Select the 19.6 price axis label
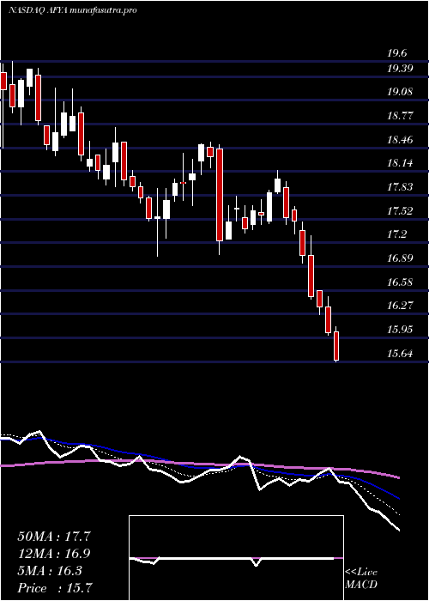 click(397, 53)
